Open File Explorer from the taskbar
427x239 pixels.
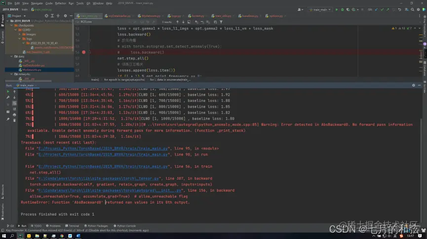[x=37, y=236]
